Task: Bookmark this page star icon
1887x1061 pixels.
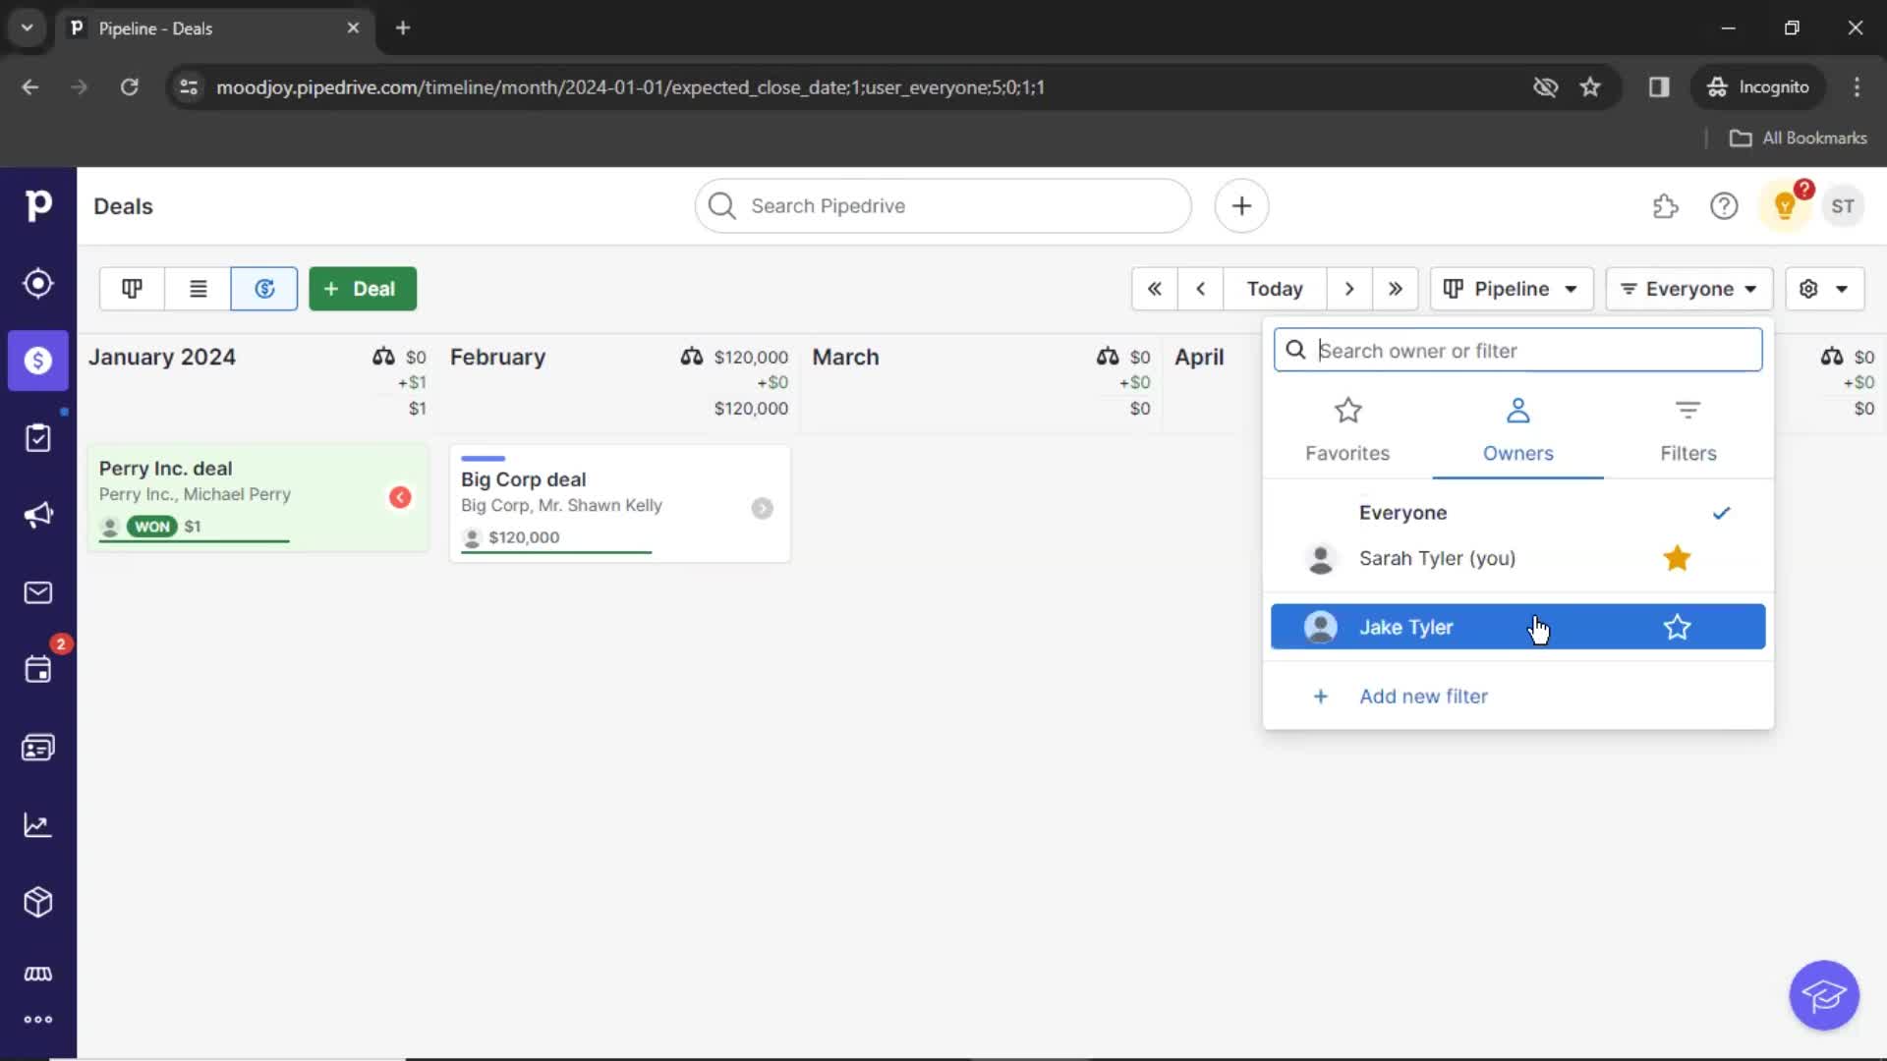Action: 1590,87
